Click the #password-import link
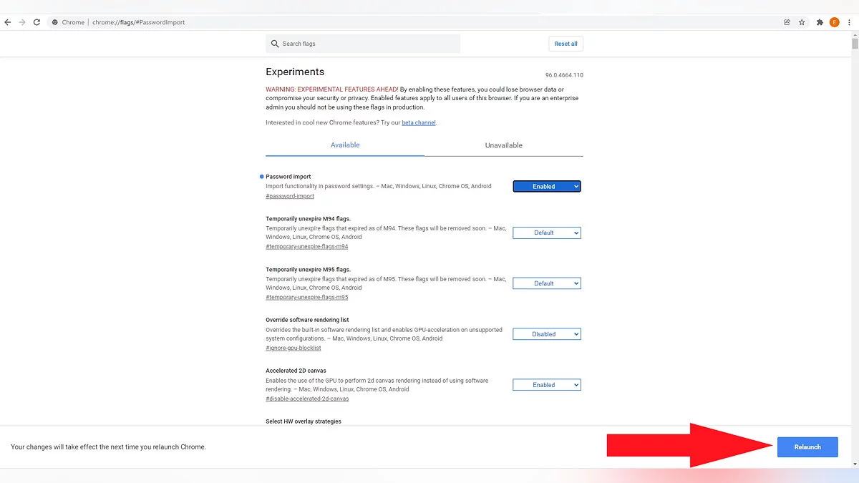 pyautogui.click(x=290, y=196)
